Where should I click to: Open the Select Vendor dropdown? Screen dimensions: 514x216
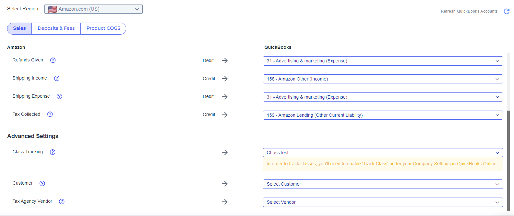point(383,202)
